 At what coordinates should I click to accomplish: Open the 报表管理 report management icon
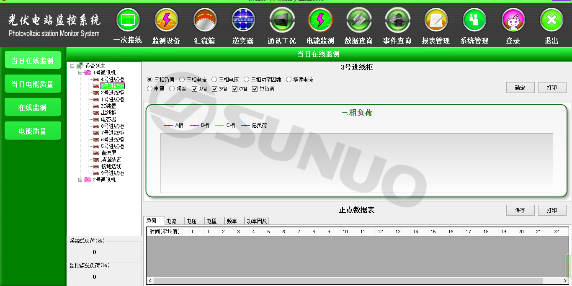436,20
